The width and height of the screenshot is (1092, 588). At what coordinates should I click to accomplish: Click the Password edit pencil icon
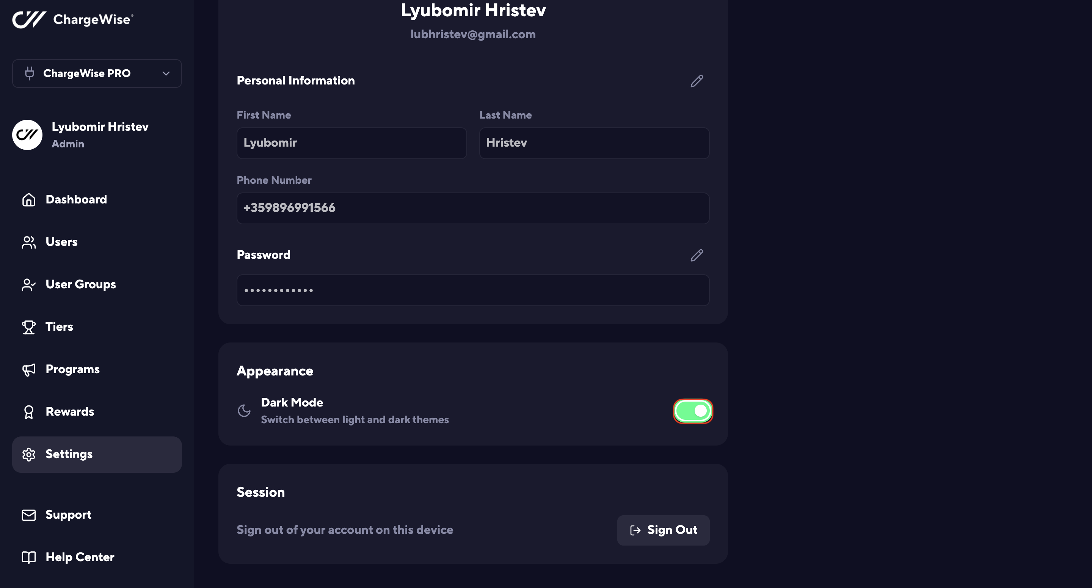(697, 255)
